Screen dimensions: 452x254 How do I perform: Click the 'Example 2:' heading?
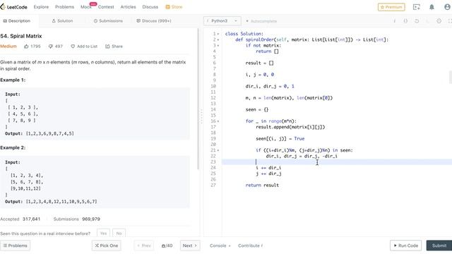(x=13, y=147)
